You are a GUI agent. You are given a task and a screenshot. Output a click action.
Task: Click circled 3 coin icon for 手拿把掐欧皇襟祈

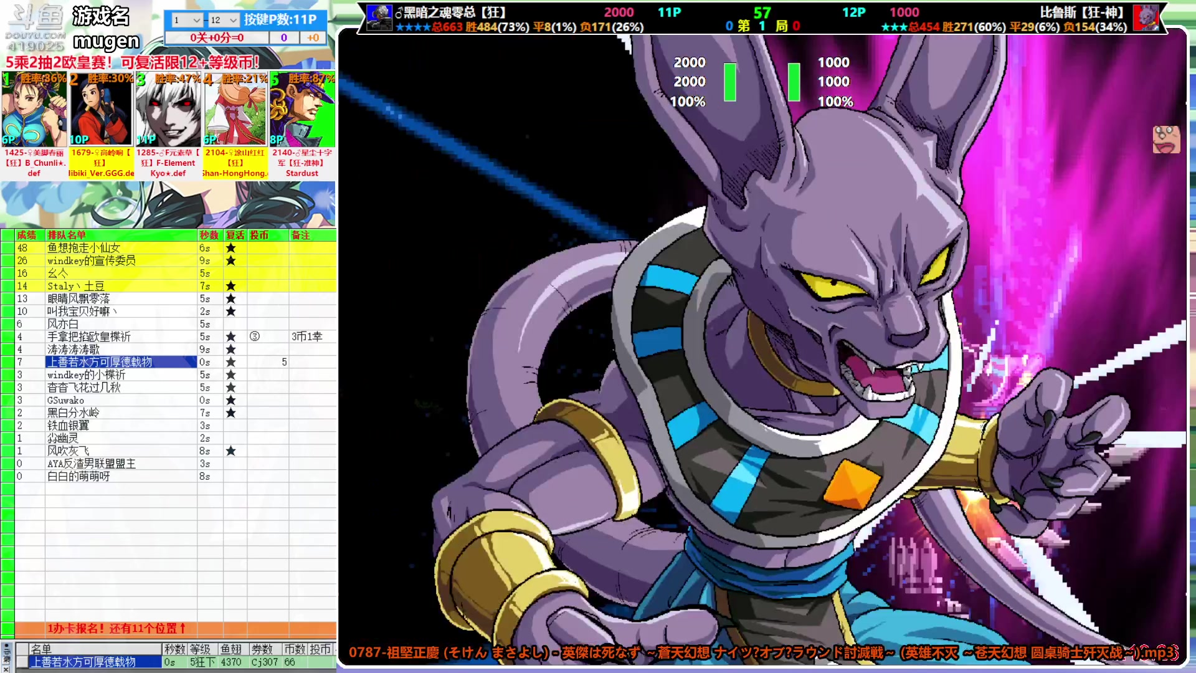point(255,336)
